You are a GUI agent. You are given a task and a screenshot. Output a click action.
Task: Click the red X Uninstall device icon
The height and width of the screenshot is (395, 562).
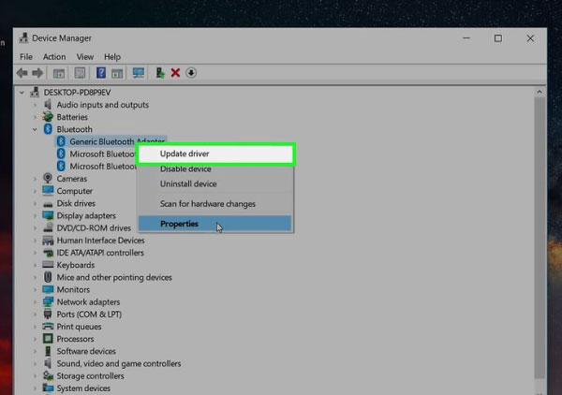[x=175, y=73]
